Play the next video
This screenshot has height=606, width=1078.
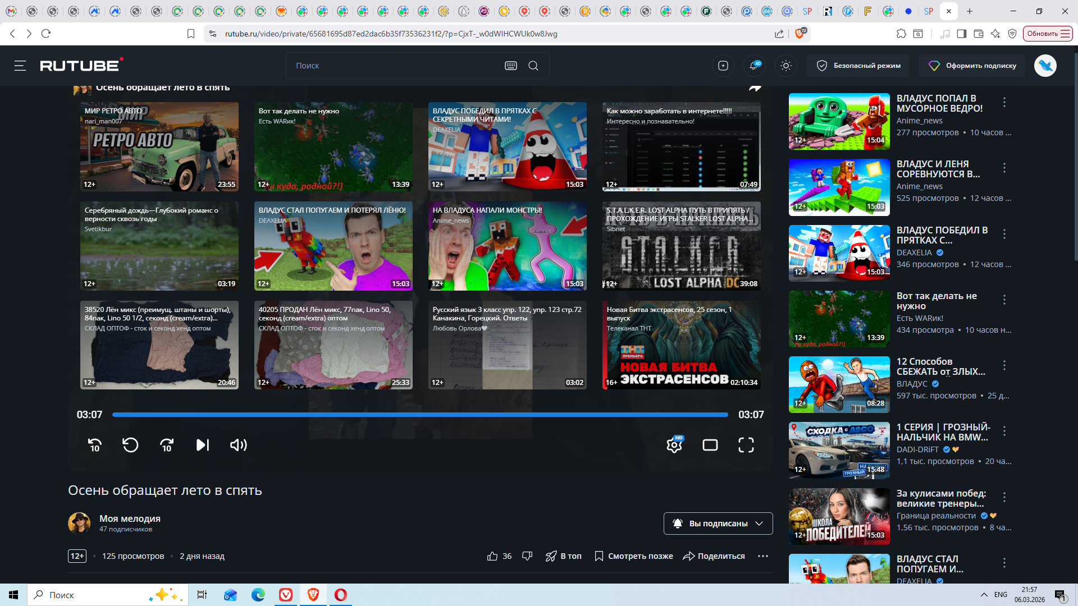point(203,445)
